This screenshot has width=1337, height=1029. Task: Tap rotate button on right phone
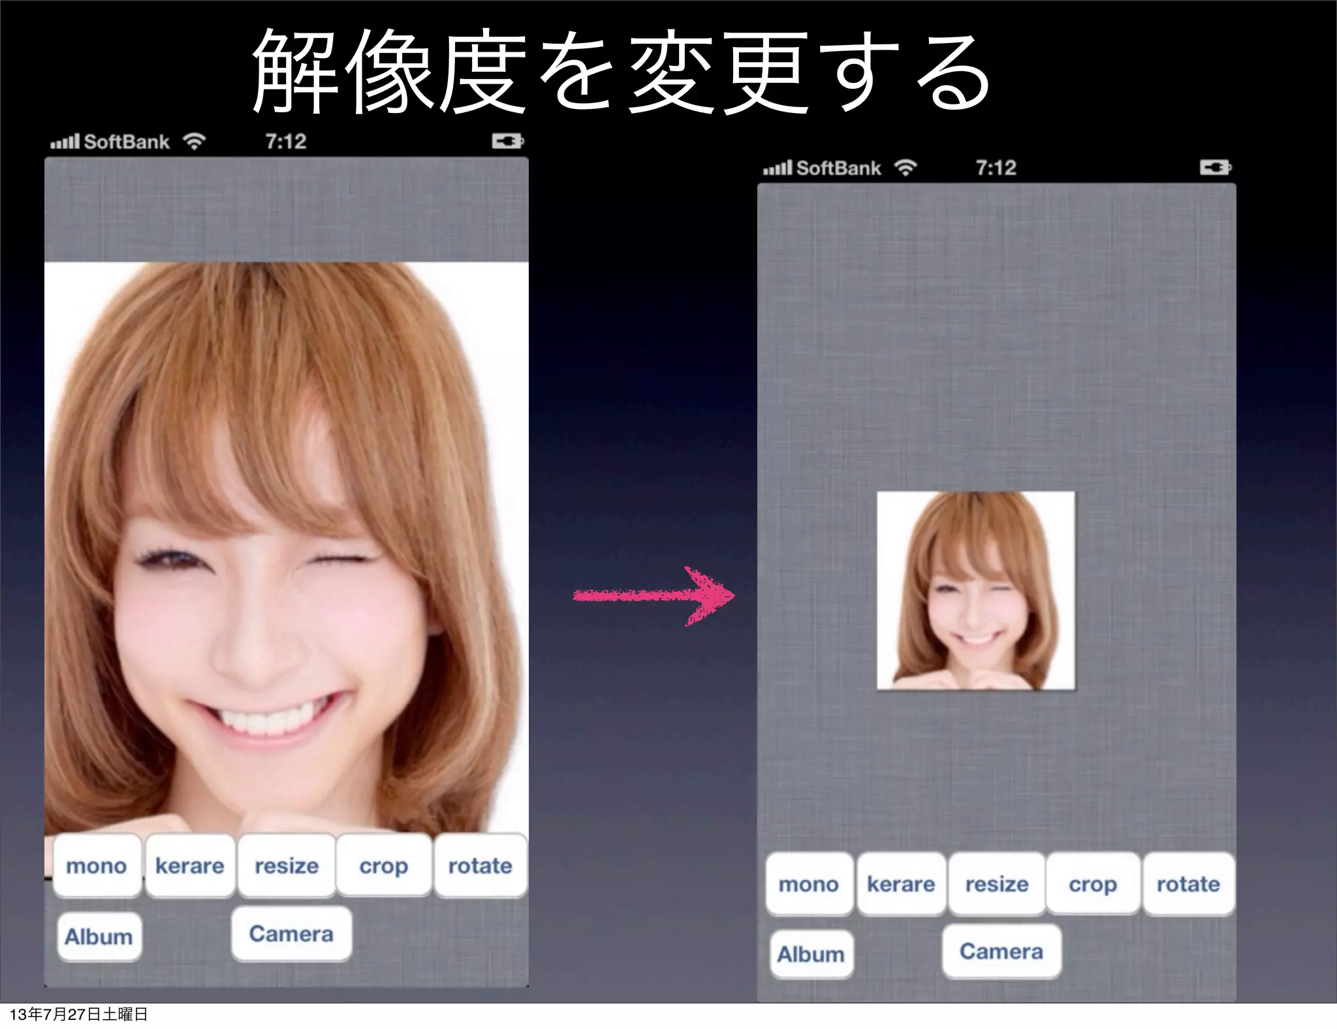pyautogui.click(x=1188, y=884)
